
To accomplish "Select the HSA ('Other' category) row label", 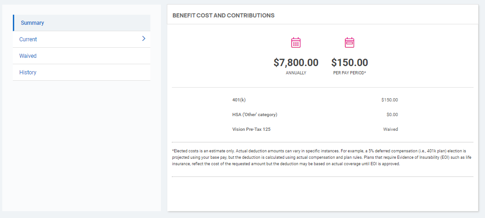I will coord(254,115).
